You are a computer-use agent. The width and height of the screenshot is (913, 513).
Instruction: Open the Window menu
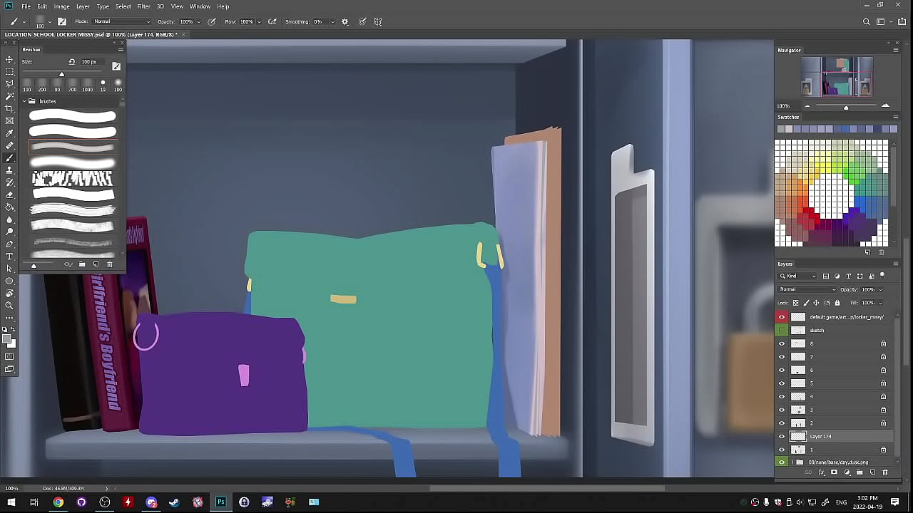pyautogui.click(x=200, y=6)
